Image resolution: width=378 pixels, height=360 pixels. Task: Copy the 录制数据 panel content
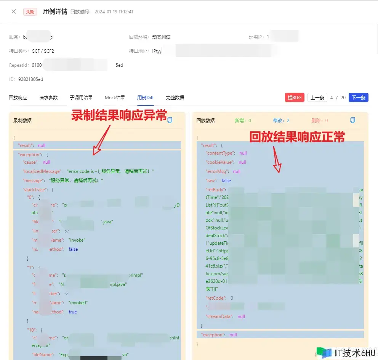click(170, 120)
